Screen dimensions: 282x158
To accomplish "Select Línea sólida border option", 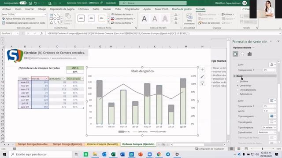I will (244, 86).
